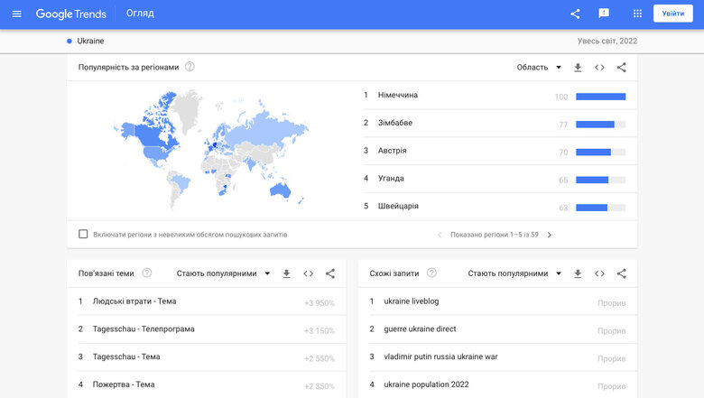Open vladimir putin russia ukraine war query
Screen dimensions: 704x398
pyautogui.click(x=440, y=357)
